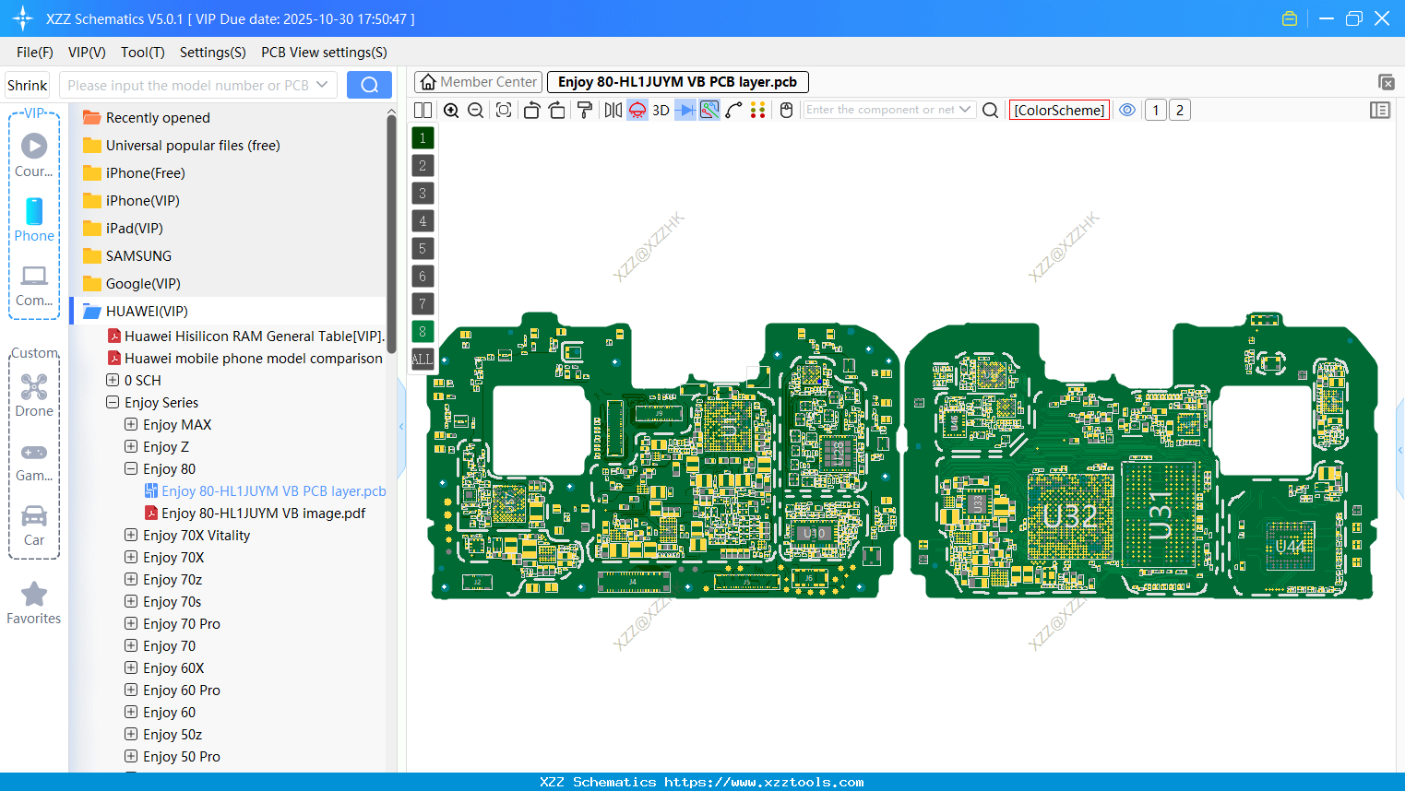Viewport: 1405px width, 791px height.
Task: Click component U32 on the PCB
Action: 1070,518
